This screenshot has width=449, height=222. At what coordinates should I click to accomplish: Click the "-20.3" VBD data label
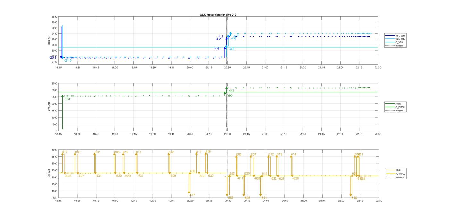click(53, 58)
